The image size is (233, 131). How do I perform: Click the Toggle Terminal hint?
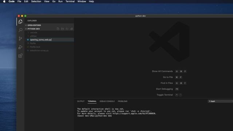point(165,95)
